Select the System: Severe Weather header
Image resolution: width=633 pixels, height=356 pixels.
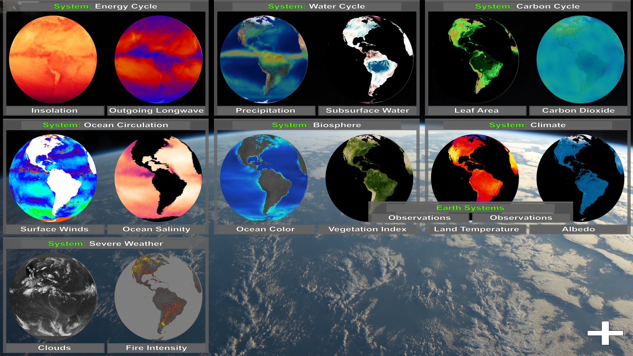click(106, 244)
